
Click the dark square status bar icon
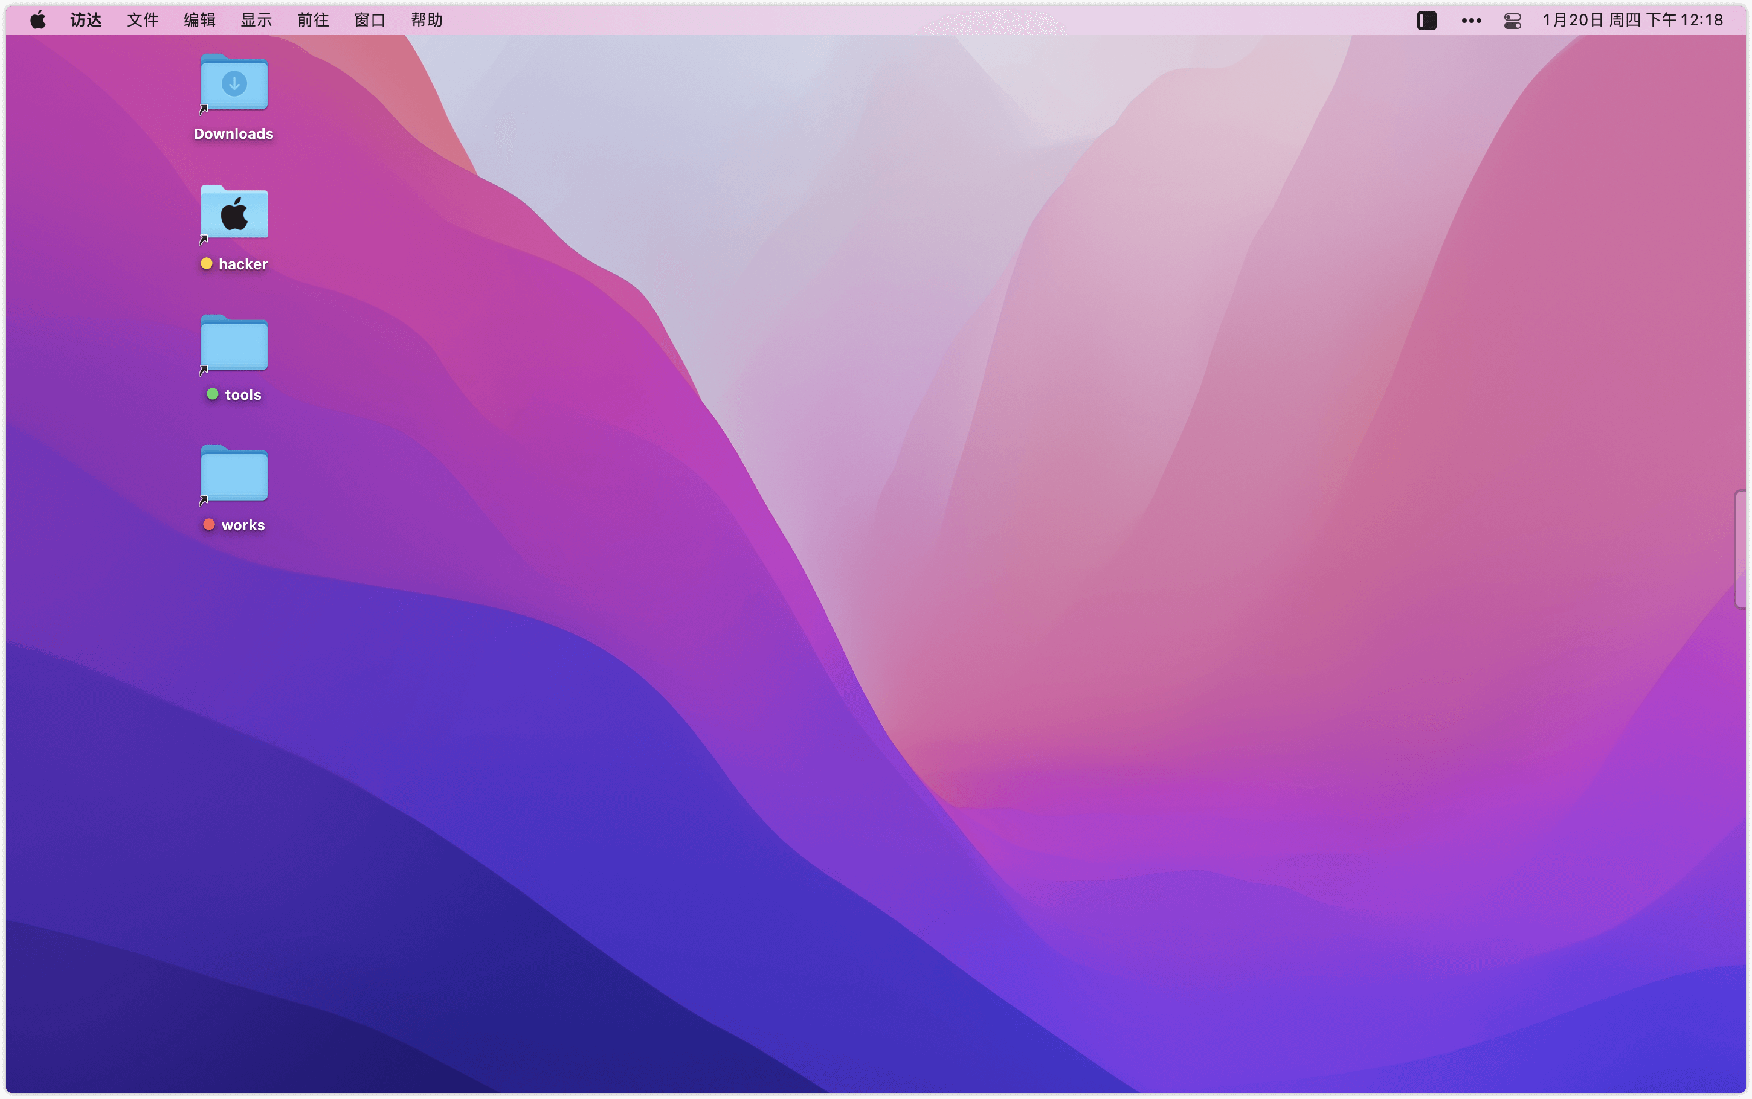point(1426,21)
